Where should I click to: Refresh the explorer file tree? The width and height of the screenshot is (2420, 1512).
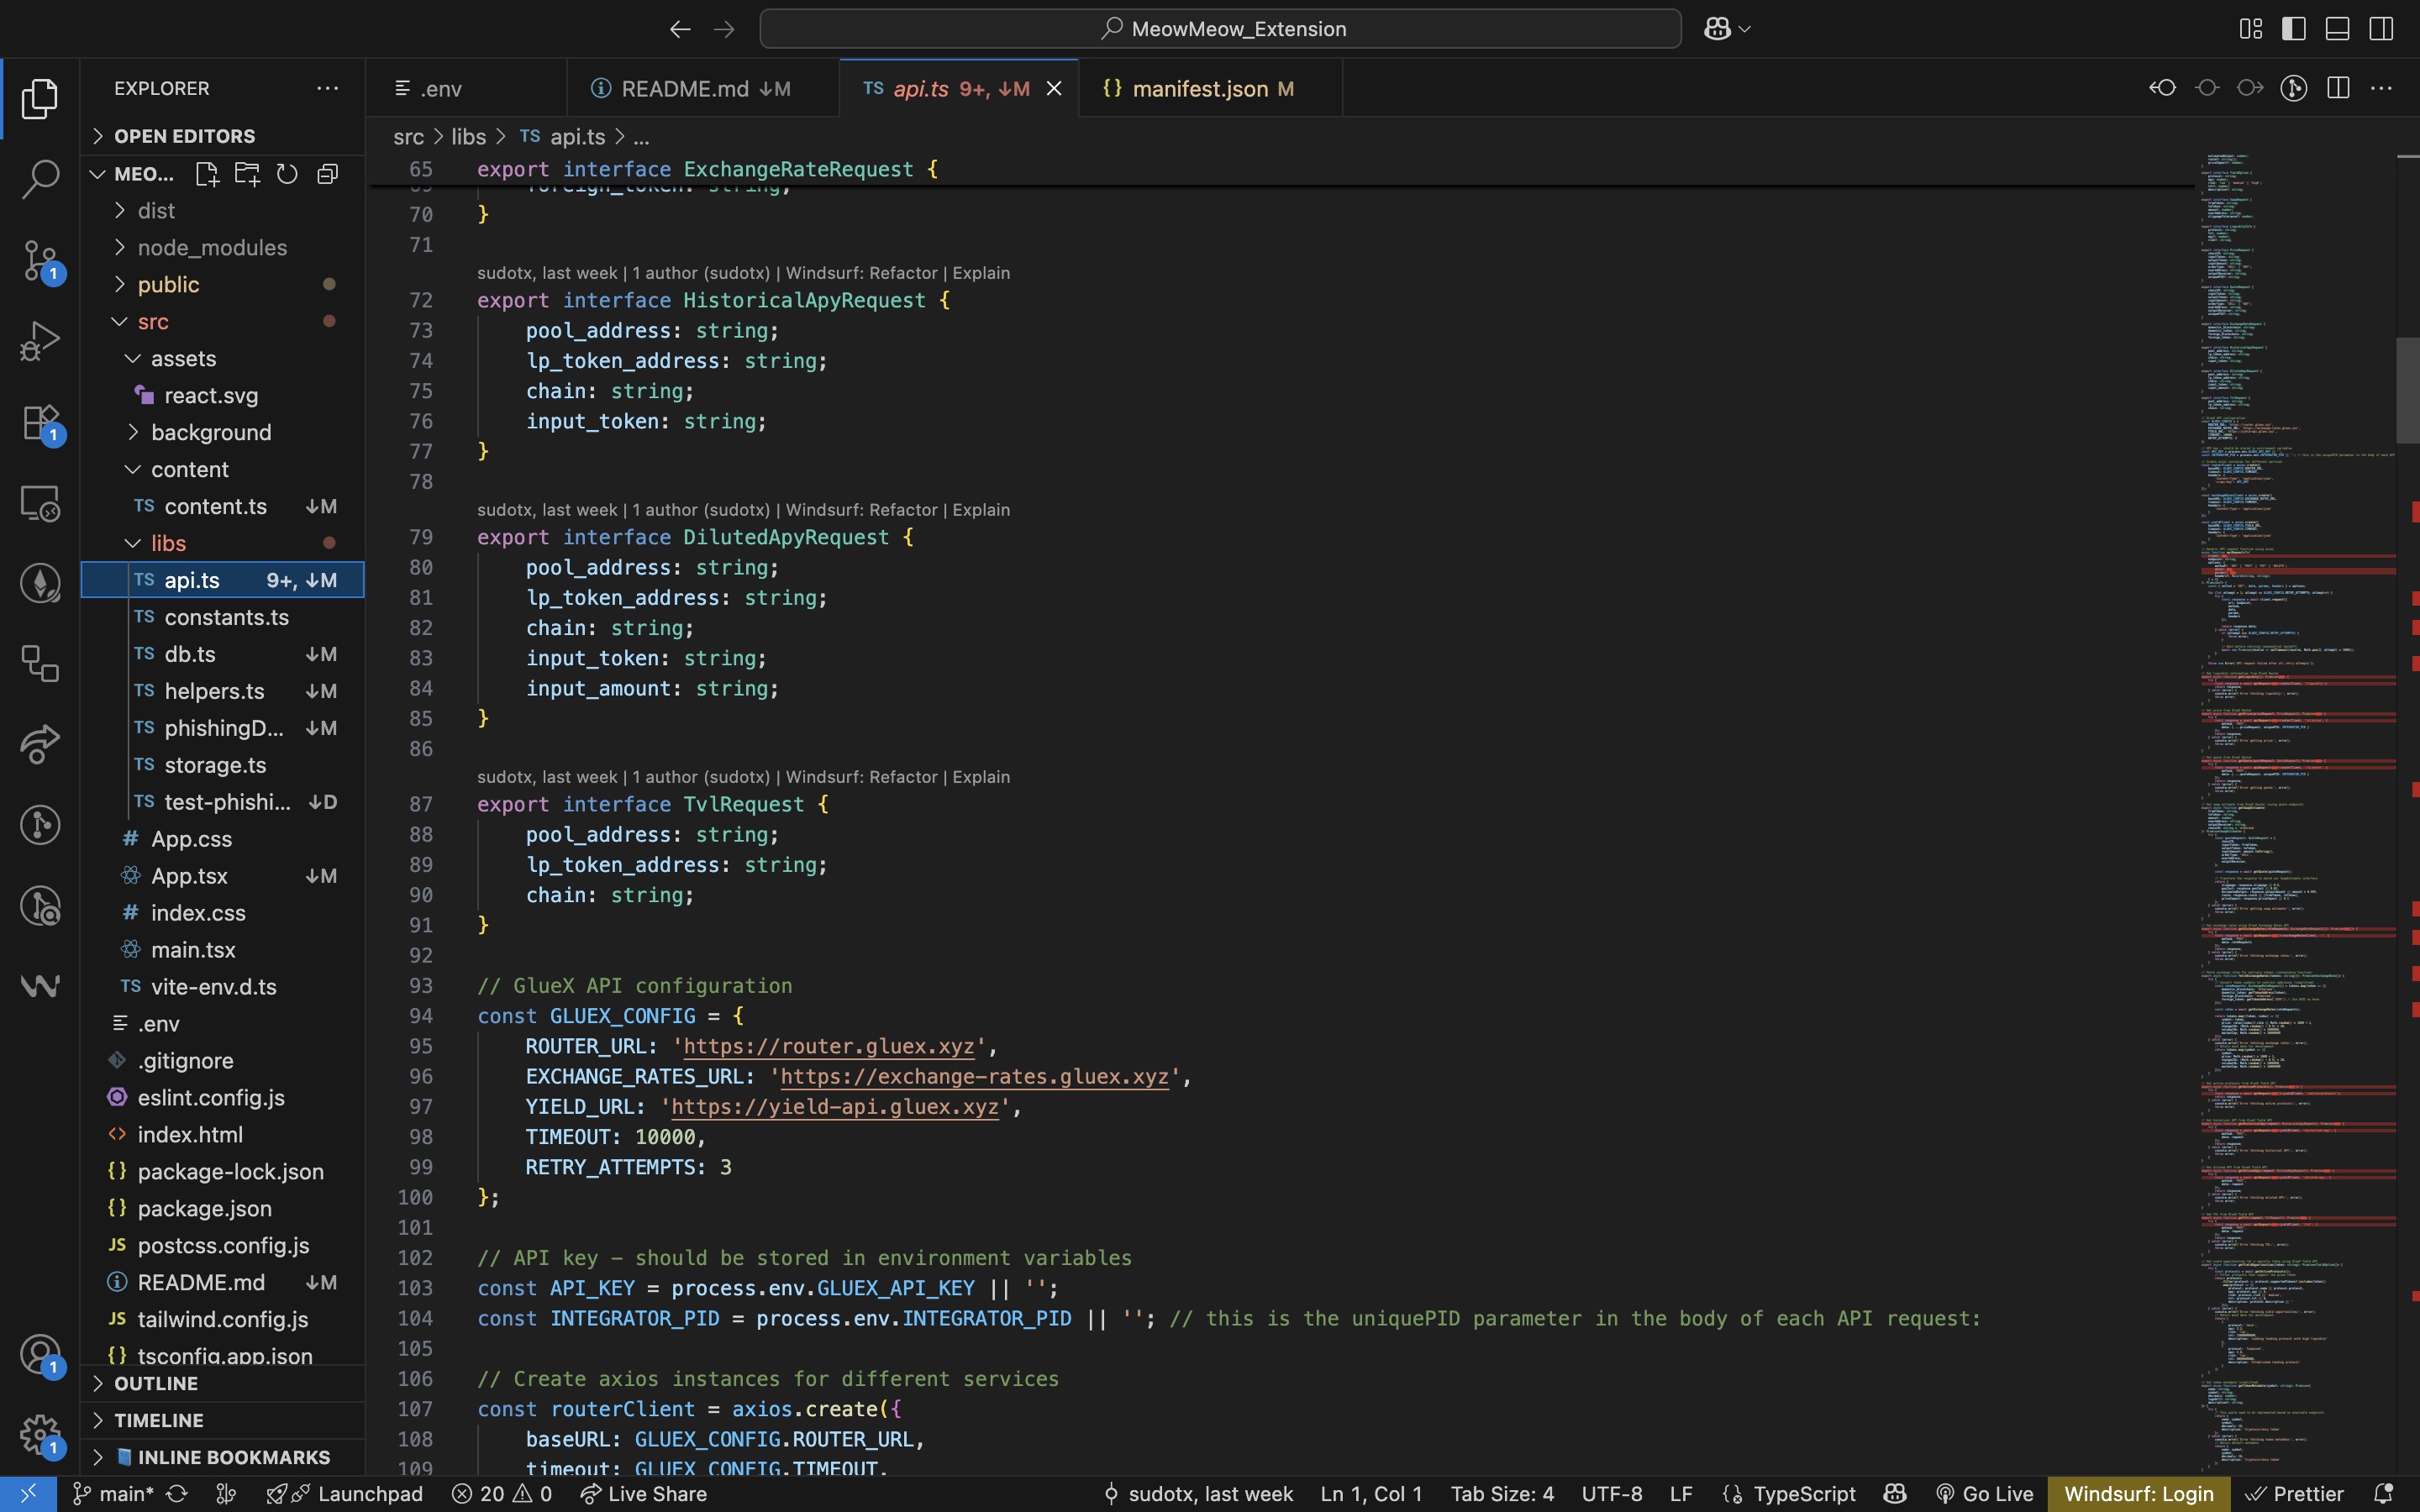(287, 174)
